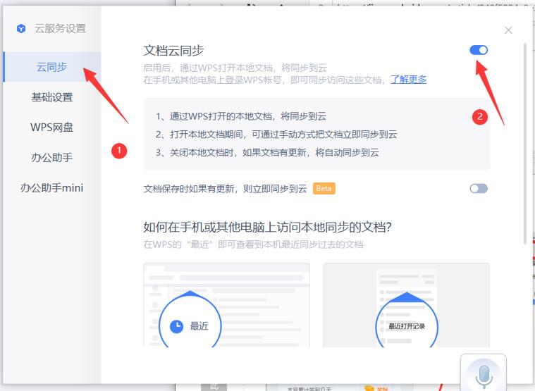
Task: Open the 最近 desktop preview thumbnail
Action: tap(226, 305)
